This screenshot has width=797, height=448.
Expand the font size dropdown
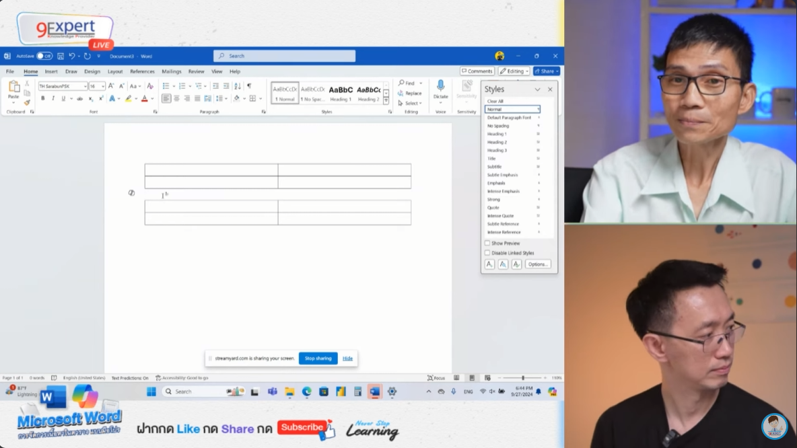point(102,86)
